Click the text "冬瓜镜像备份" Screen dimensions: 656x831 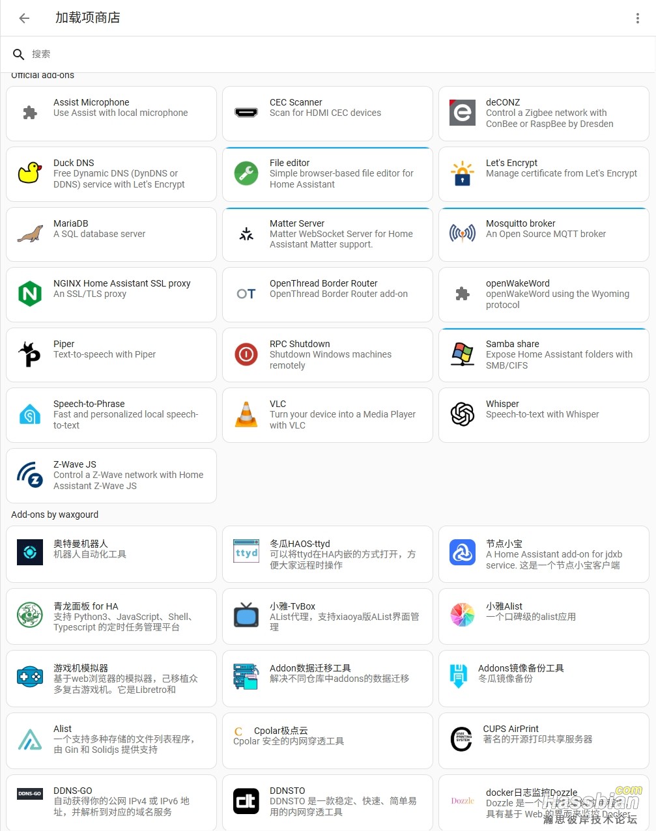(506, 679)
